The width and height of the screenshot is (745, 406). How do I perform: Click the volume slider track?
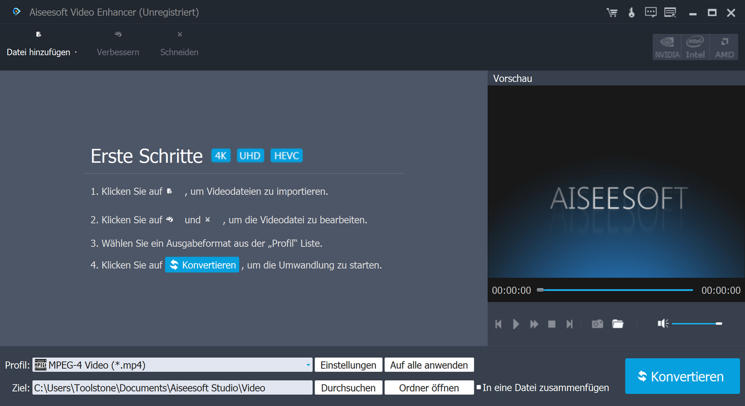[693, 324]
